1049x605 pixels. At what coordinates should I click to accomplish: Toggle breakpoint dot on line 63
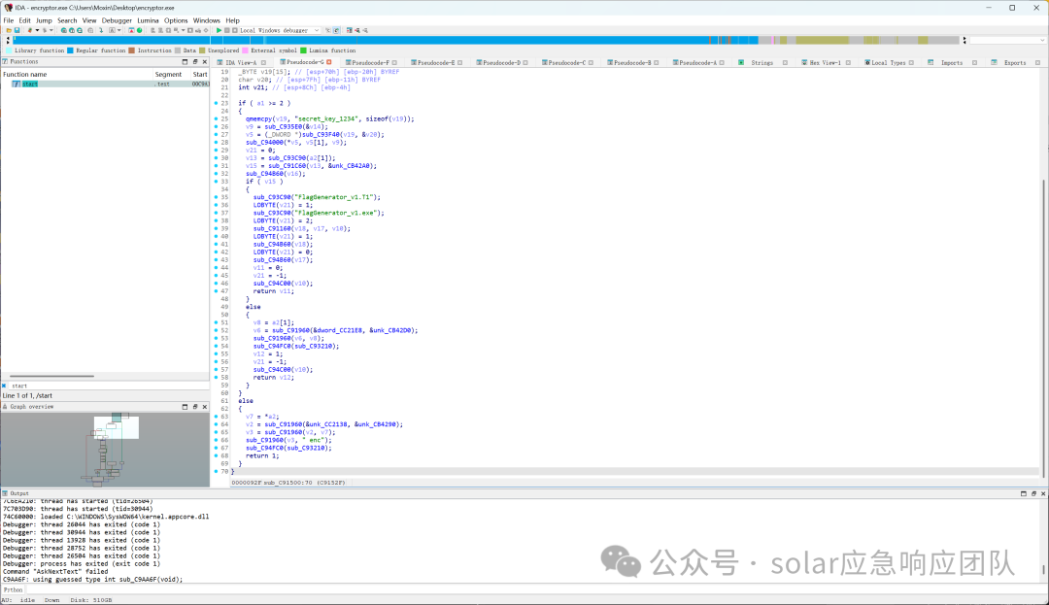pyautogui.click(x=216, y=417)
